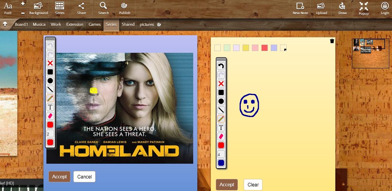Click redo in Homeland image toolbar
The image size is (392, 191).
tap(50, 54)
